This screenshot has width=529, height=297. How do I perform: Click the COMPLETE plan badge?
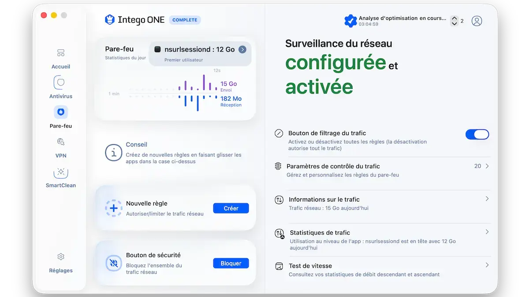point(185,20)
